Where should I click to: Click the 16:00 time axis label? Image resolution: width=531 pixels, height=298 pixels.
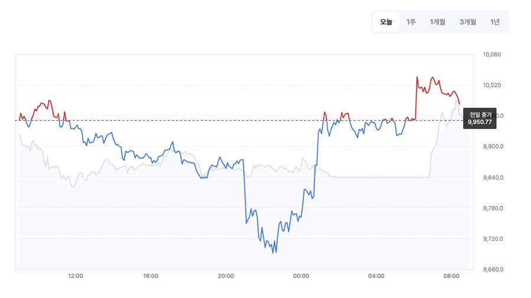click(150, 276)
